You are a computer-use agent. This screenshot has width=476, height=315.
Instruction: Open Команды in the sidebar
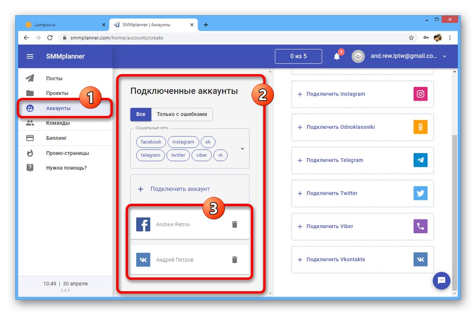[x=65, y=123]
